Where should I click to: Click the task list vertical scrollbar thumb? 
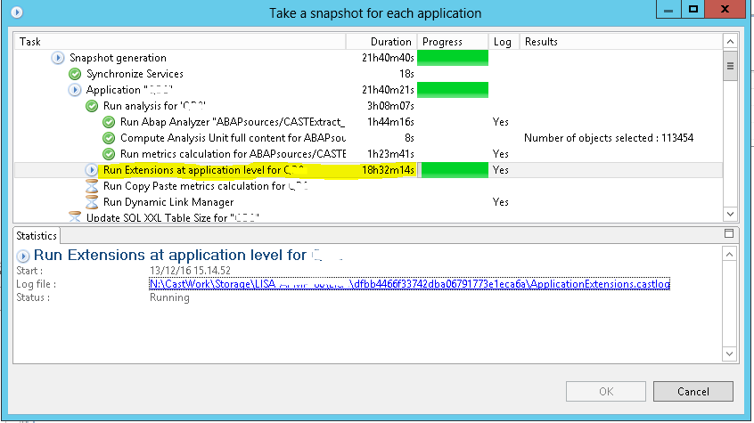(x=730, y=66)
